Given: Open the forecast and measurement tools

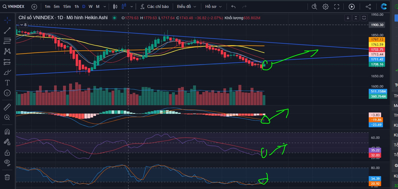Looking at the screenshot, I should pos(7,62).
